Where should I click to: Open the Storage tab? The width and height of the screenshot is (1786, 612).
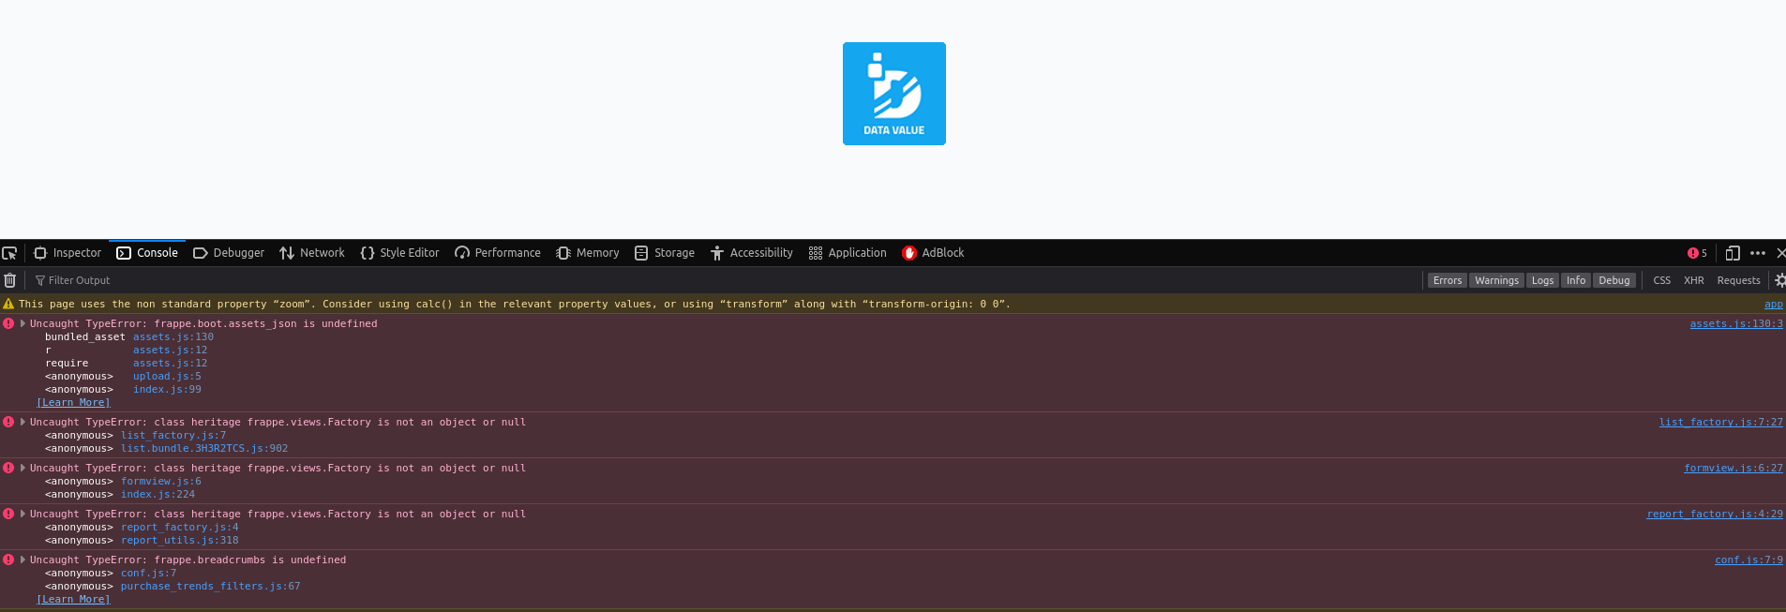pyautogui.click(x=665, y=253)
